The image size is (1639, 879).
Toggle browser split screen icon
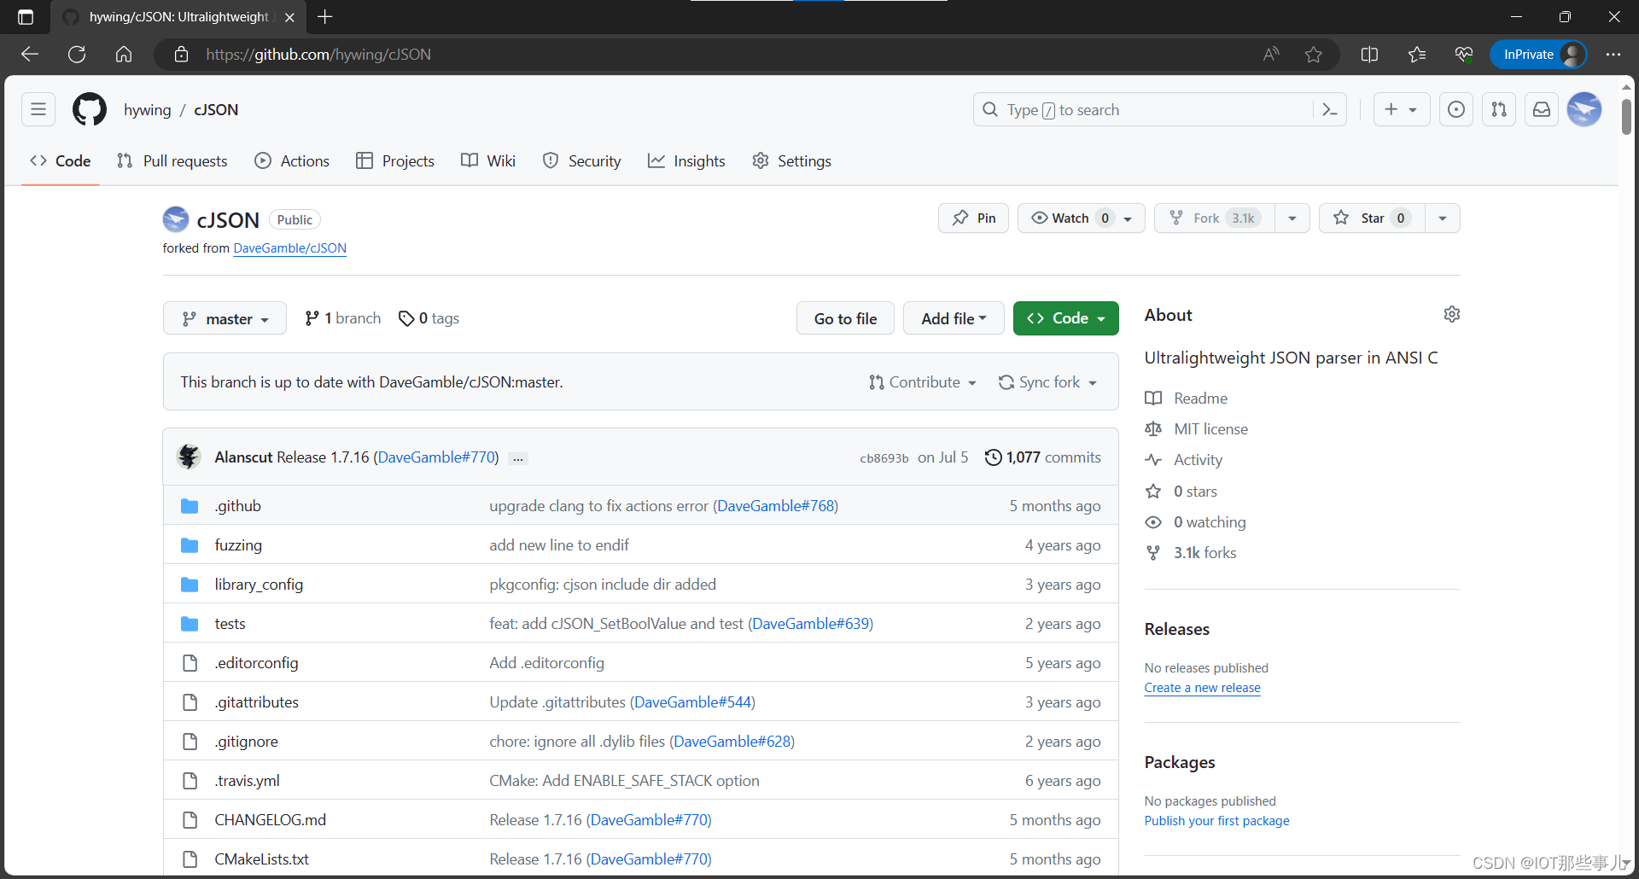[x=1369, y=55]
